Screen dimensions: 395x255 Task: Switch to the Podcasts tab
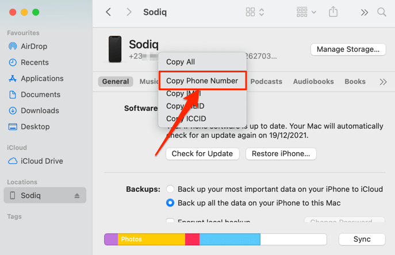(266, 82)
